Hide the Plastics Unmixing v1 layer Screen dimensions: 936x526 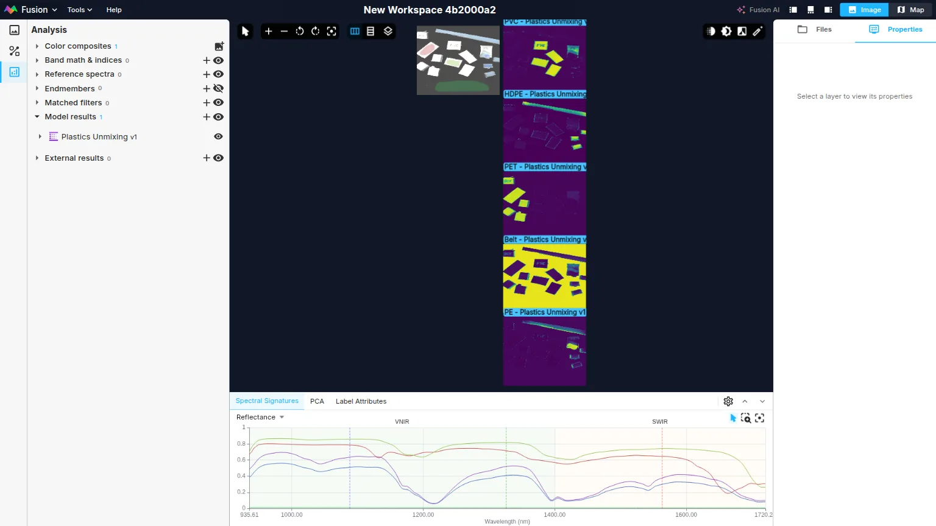[x=218, y=137]
